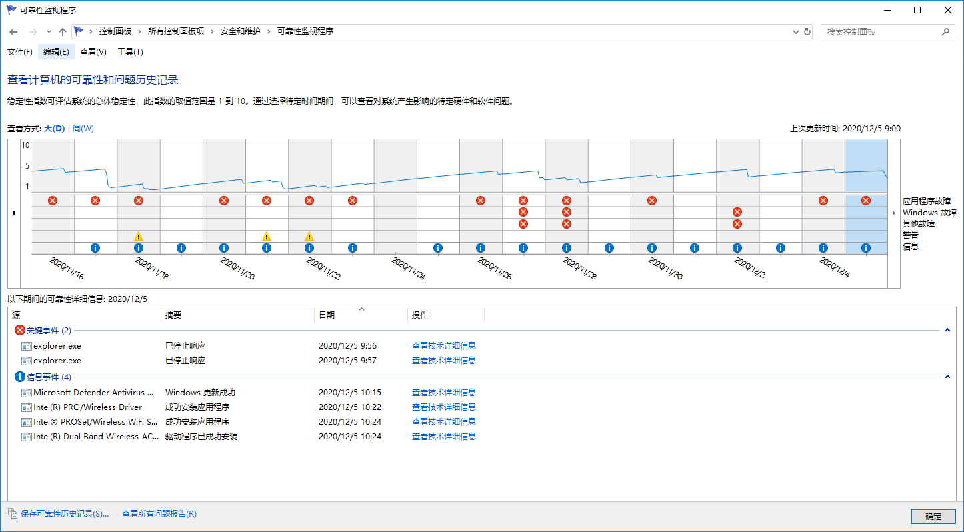964x532 pixels.
Task: Select application failure icon for 2020/12/4
Action: [x=823, y=201]
